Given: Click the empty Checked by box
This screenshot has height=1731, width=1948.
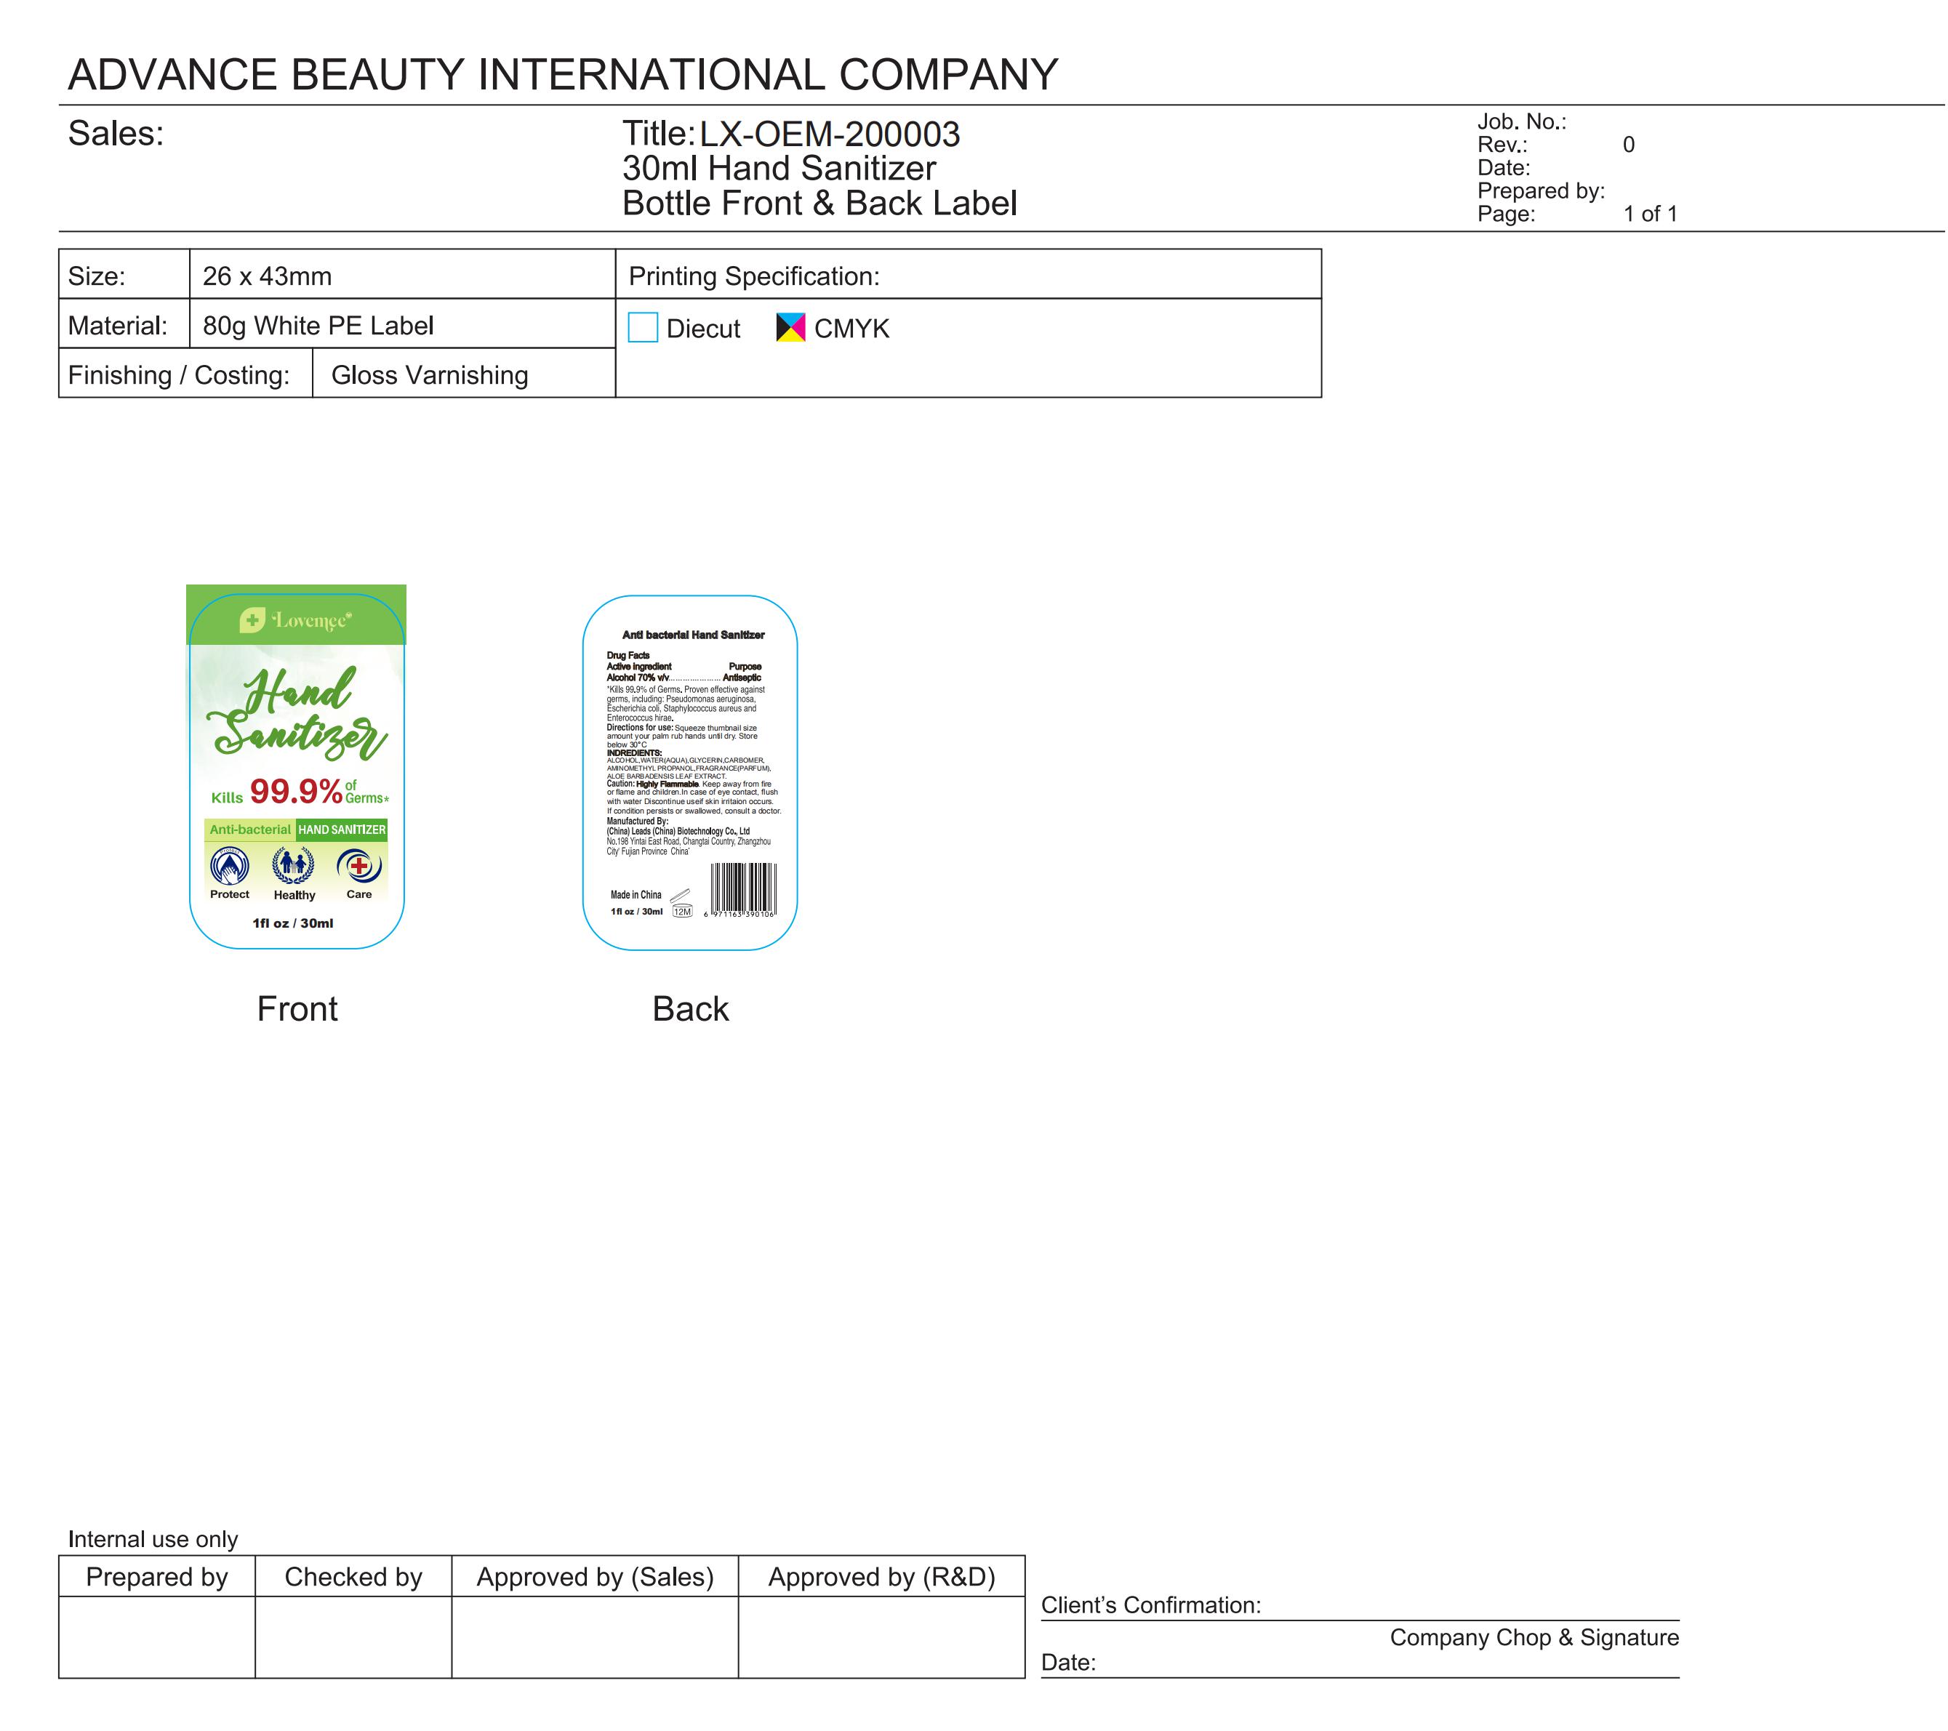Looking at the screenshot, I should click(353, 1636).
